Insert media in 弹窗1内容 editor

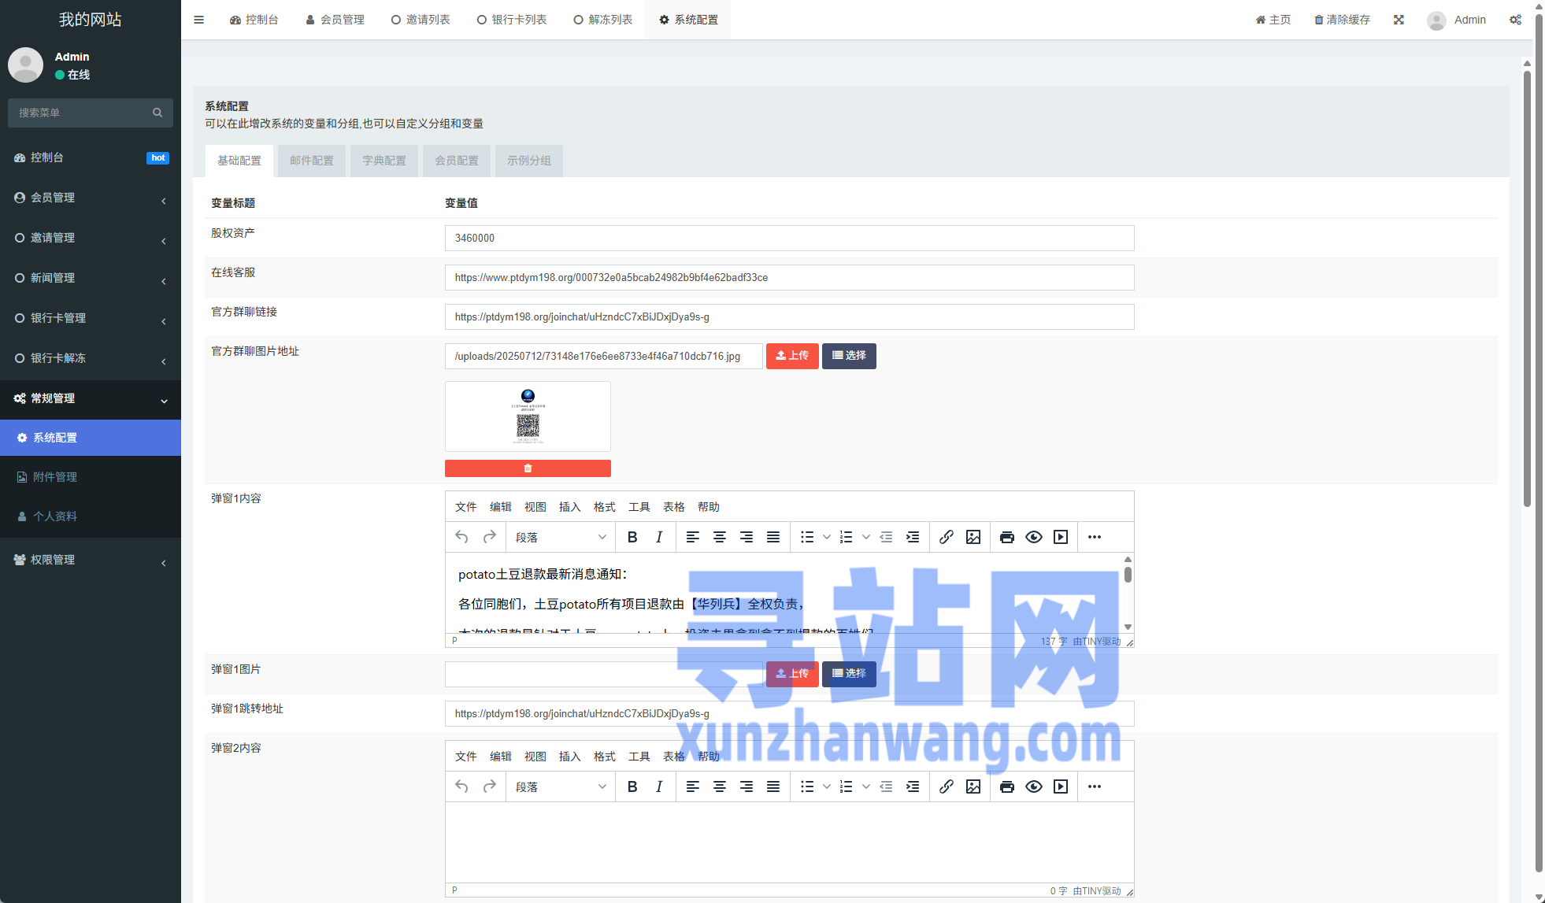click(x=1061, y=537)
